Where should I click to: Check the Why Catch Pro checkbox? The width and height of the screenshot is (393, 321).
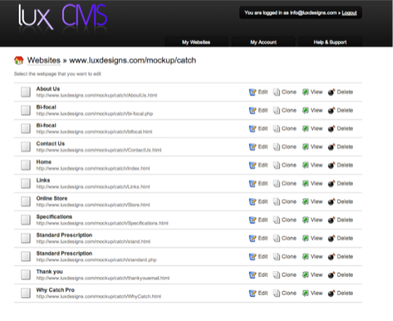(x=26, y=293)
